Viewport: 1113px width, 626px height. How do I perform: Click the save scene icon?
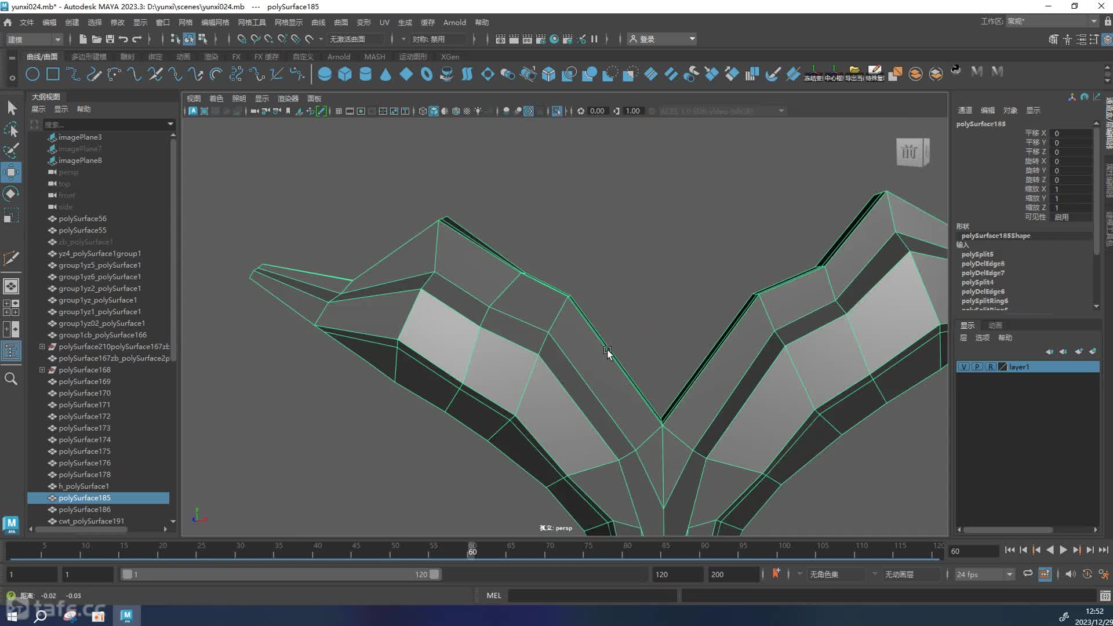tap(110, 39)
